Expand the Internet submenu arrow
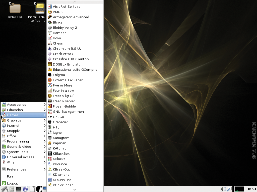257x192 pixels. pos(44,125)
